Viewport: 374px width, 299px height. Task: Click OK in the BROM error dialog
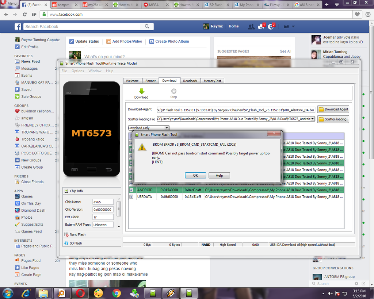(195, 175)
